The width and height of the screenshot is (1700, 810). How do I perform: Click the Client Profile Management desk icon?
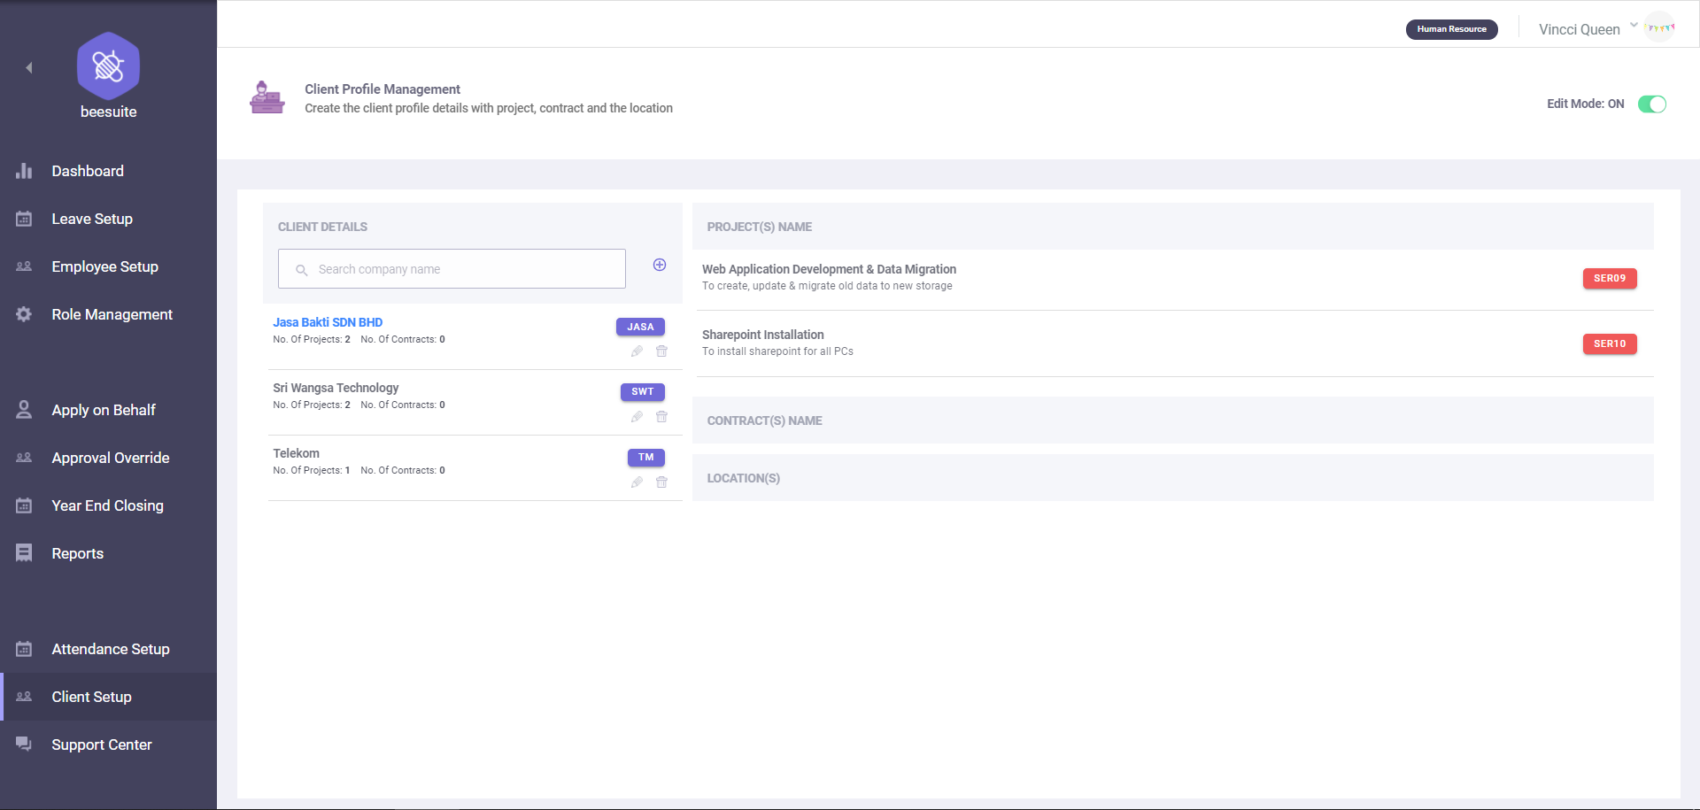point(267,97)
